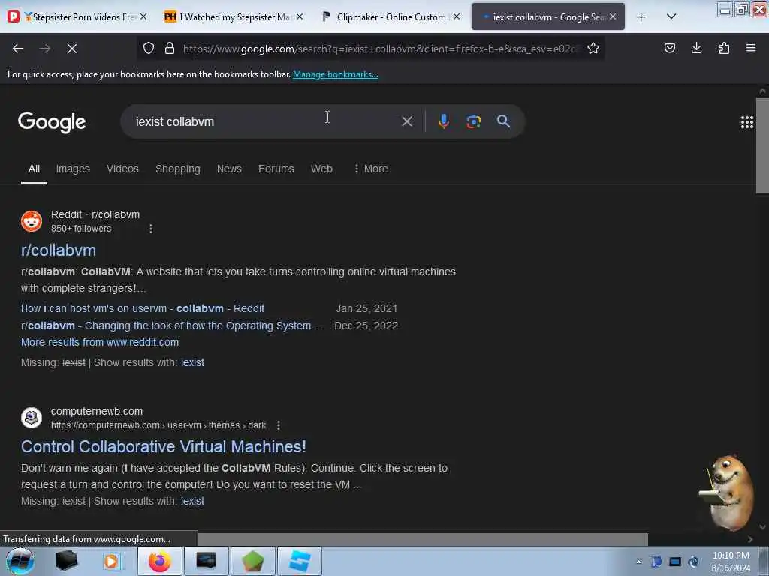Stop loading the page with the X button
The width and height of the screenshot is (769, 576).
click(x=71, y=49)
